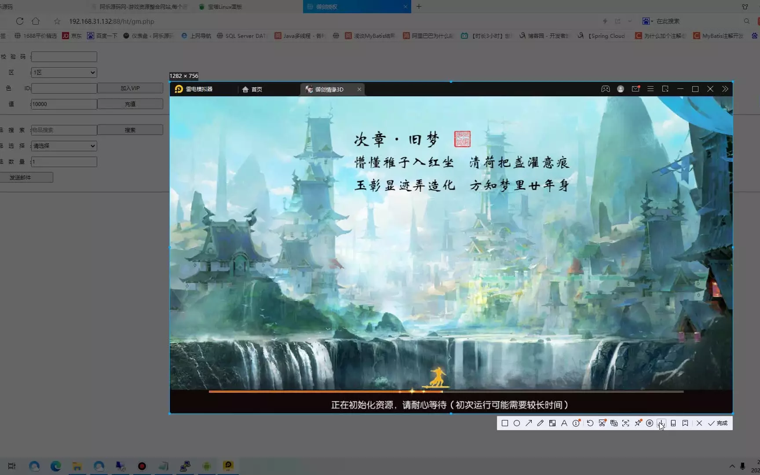This screenshot has height=475, width=760.
Task: Click 完成 to finish the screenshot
Action: click(718, 423)
